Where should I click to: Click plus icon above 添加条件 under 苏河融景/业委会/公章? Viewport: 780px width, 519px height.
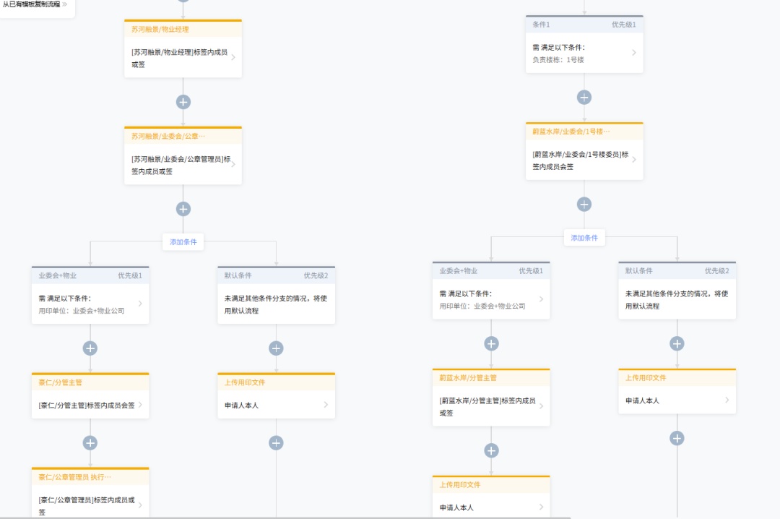point(183,209)
